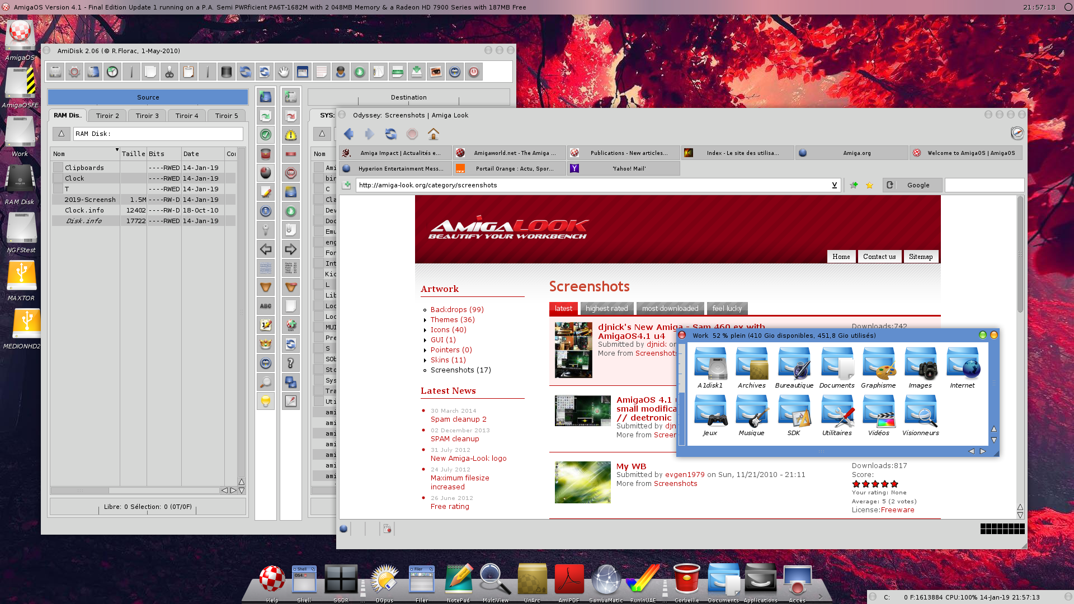Image resolution: width=1074 pixels, height=604 pixels.
Task: Toggle the box next to T drawer
Action: [58, 188]
